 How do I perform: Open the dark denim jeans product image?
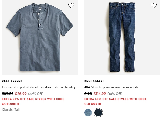coord(122,37)
